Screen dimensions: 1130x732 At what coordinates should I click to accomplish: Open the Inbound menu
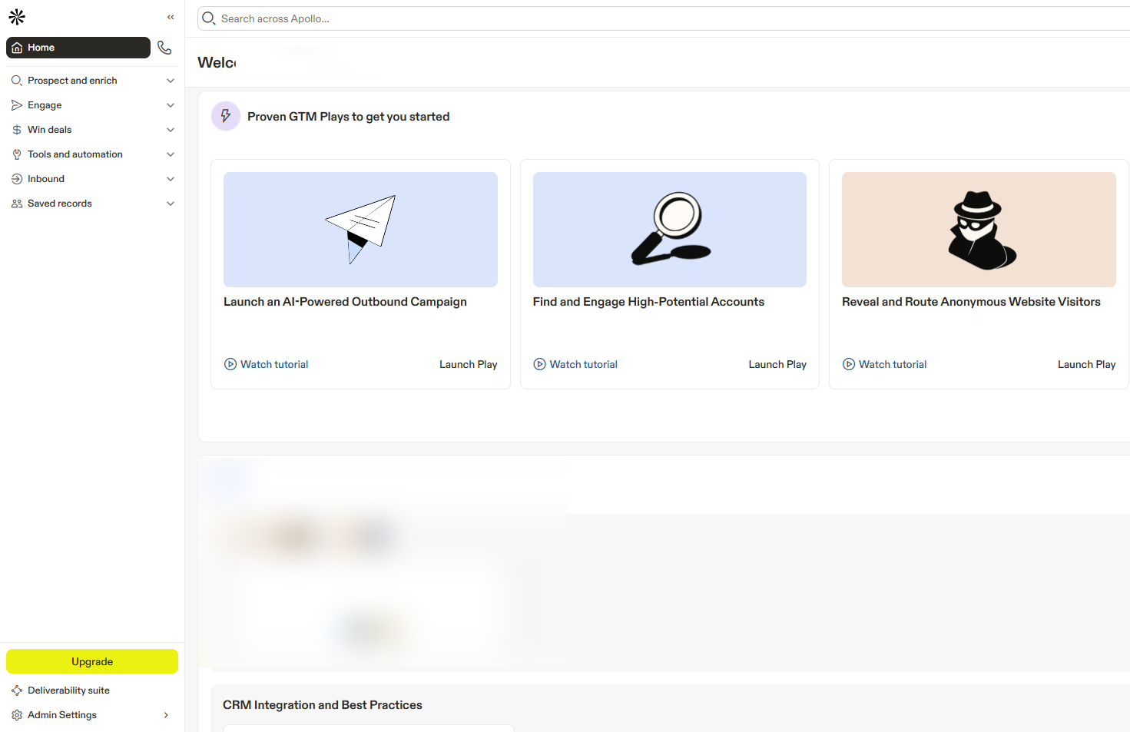92,179
